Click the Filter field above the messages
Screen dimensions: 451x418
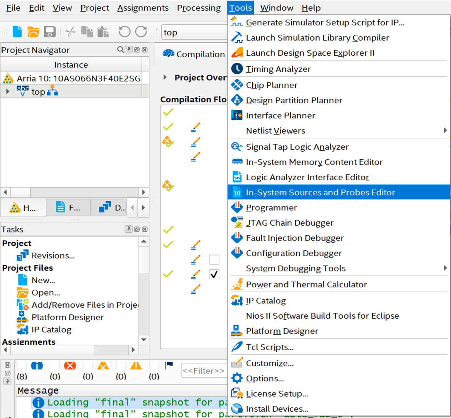pos(204,371)
